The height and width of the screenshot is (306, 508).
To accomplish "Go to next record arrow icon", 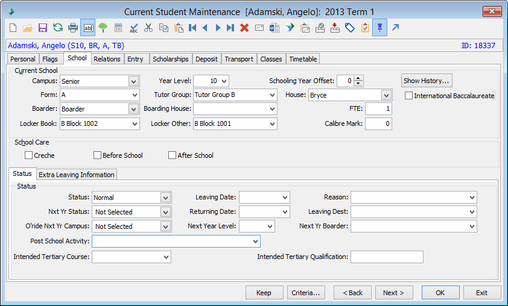I will 218,28.
